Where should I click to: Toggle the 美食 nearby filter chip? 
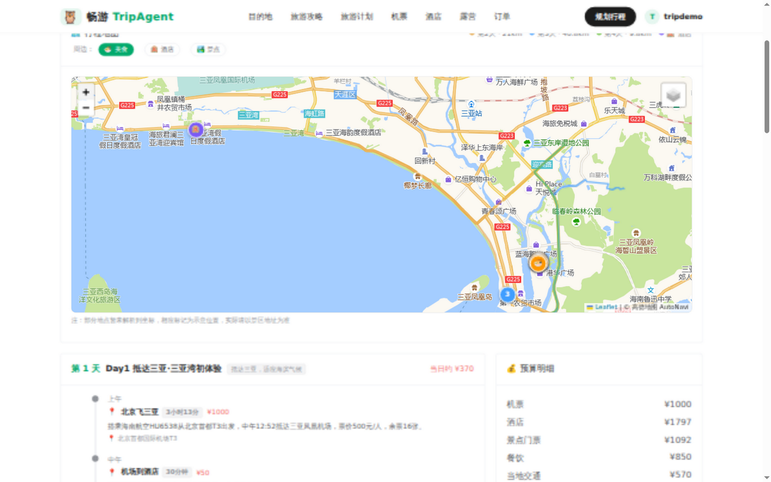click(116, 49)
